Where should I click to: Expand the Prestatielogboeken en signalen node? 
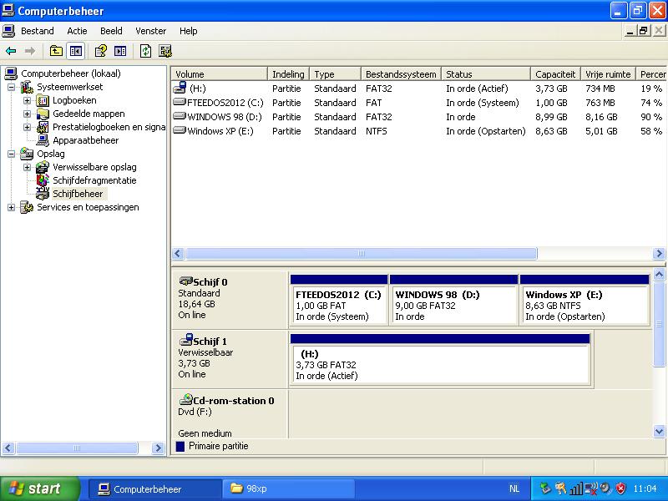28,128
